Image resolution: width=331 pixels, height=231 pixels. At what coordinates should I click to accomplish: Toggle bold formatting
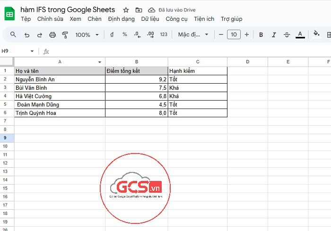[261, 34]
